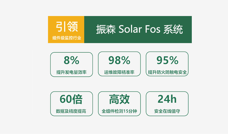Screen dimensions: 228x134
Task: Click the "8%" figure
Action: coord(72,60)
